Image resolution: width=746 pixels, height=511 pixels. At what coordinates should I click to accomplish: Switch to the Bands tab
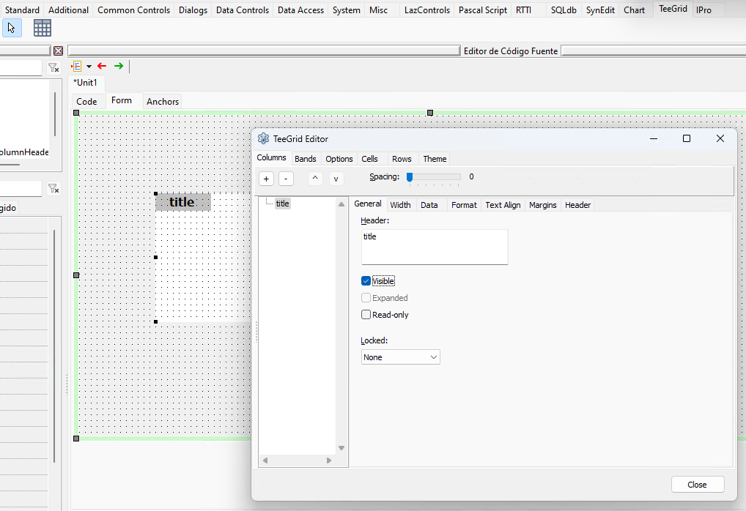click(x=306, y=159)
